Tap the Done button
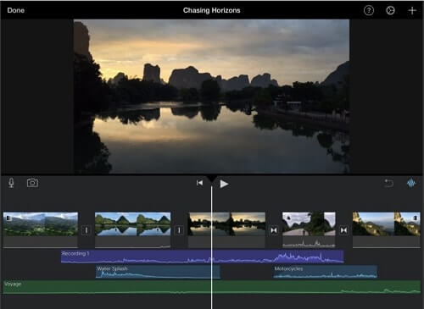424x309 pixels. coord(16,10)
